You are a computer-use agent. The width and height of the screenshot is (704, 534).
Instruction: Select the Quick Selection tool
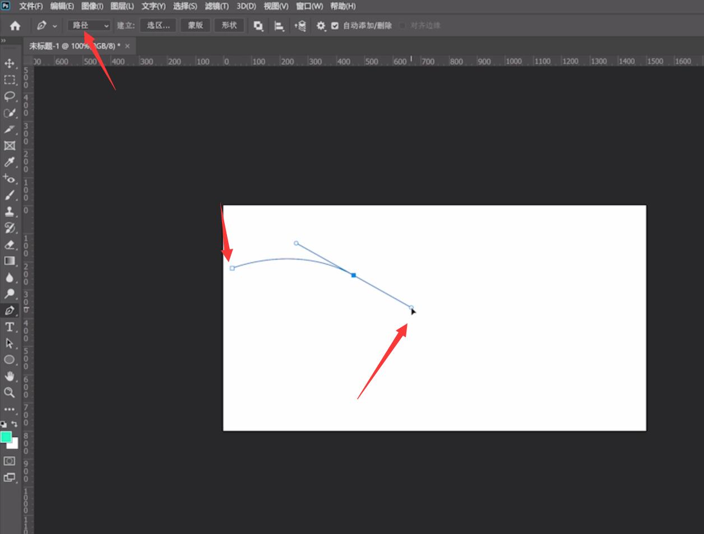coord(10,113)
